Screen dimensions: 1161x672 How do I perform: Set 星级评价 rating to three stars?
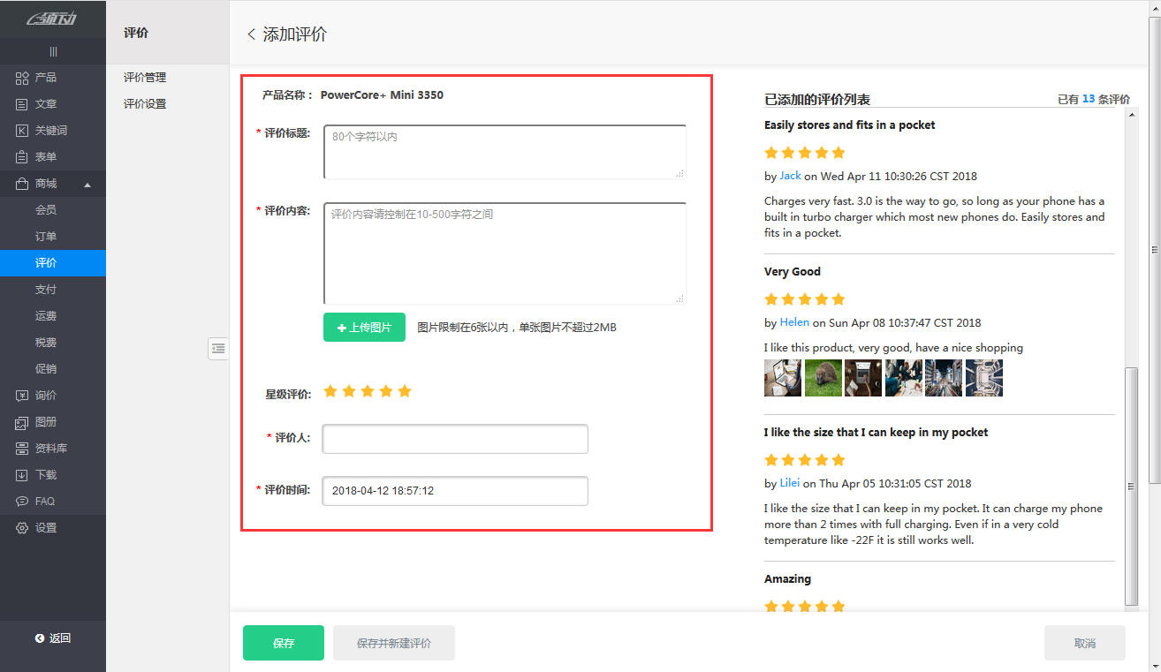coord(368,391)
